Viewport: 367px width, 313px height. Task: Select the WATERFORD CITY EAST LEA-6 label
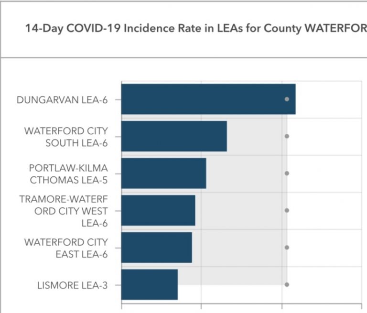tap(66, 248)
